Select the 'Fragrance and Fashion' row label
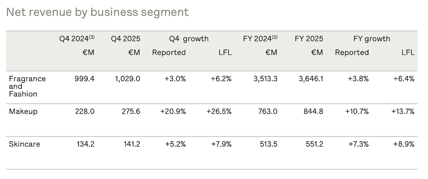 pos(27,86)
